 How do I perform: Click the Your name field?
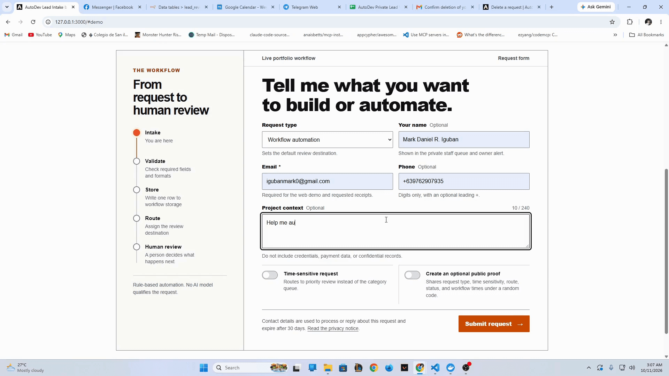pos(464,140)
